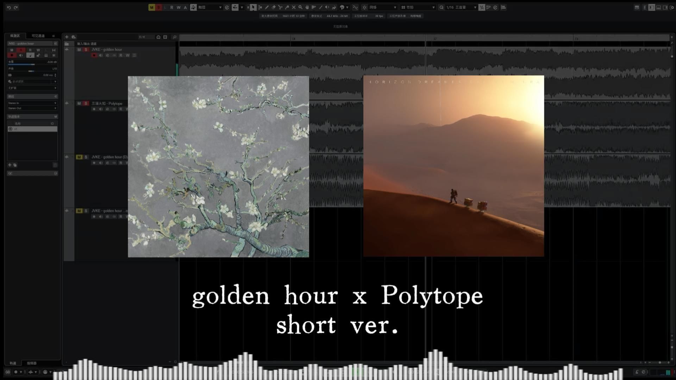Click Read R on JVKE - golden hour track

click(x=121, y=55)
